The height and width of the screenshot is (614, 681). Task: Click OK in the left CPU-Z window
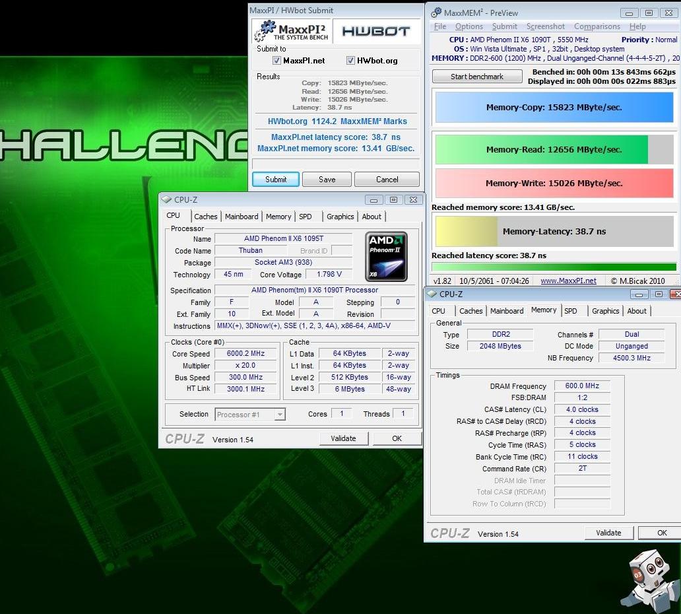point(397,438)
